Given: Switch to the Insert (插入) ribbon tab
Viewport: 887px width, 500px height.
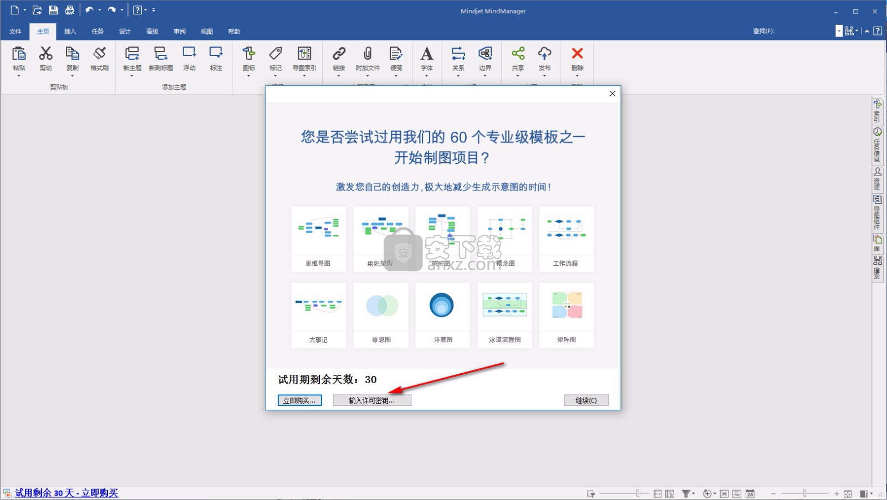Looking at the screenshot, I should coord(70,32).
